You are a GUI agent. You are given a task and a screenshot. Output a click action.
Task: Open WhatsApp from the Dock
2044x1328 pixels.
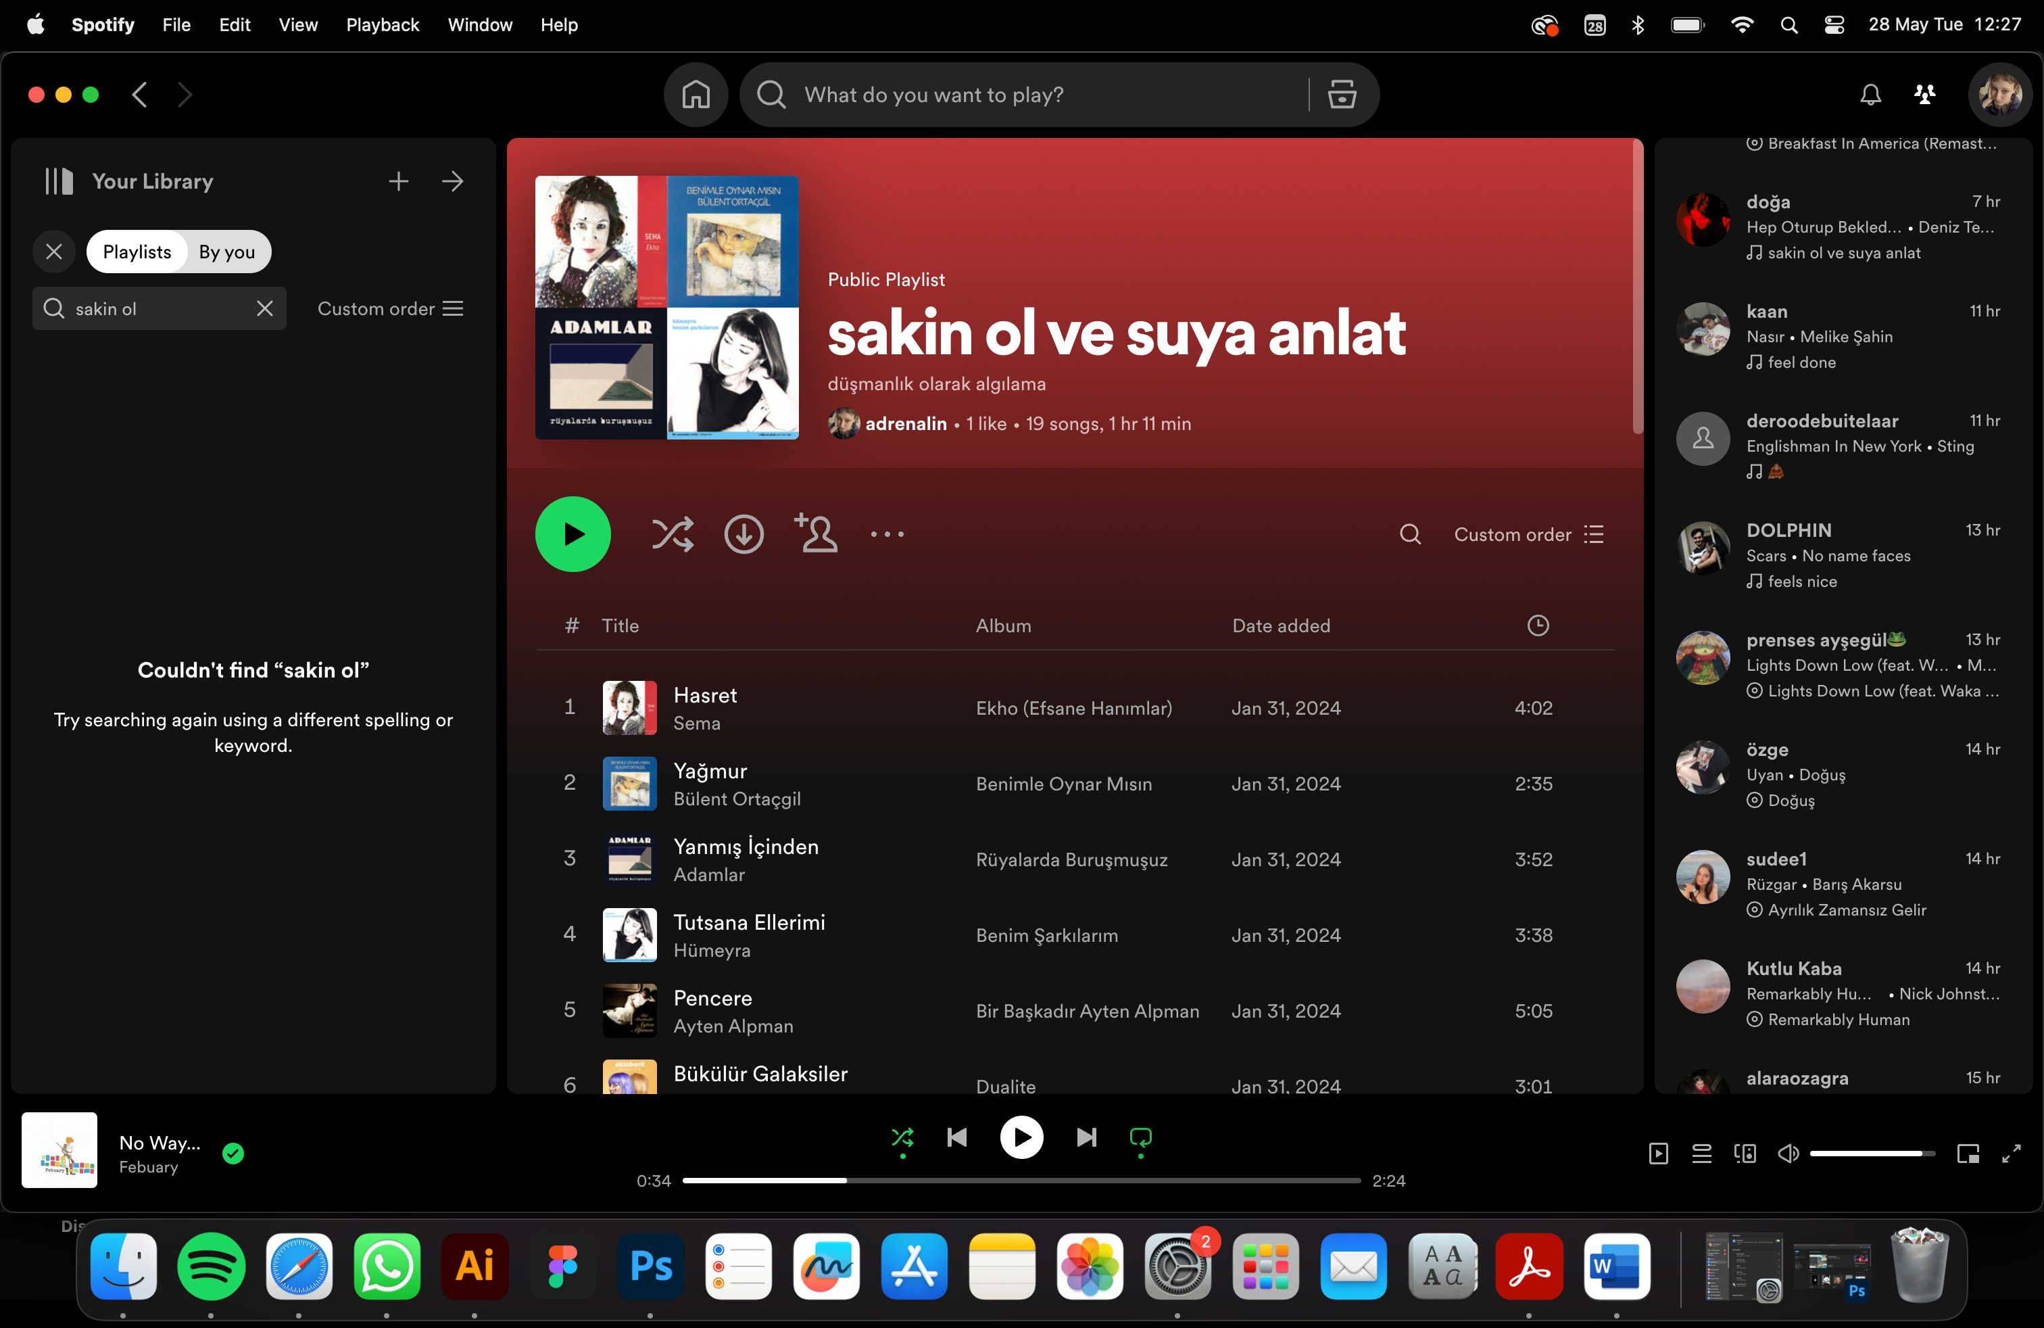[x=387, y=1266]
